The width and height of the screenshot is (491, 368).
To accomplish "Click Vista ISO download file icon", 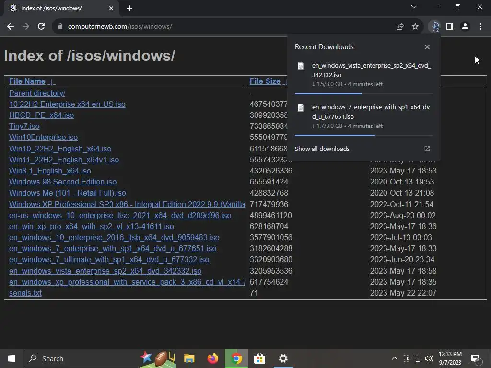I will pos(301,66).
